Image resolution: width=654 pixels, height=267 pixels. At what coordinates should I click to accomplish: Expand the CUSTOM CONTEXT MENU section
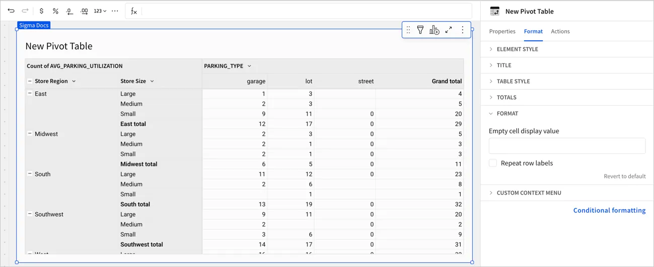(x=567, y=193)
